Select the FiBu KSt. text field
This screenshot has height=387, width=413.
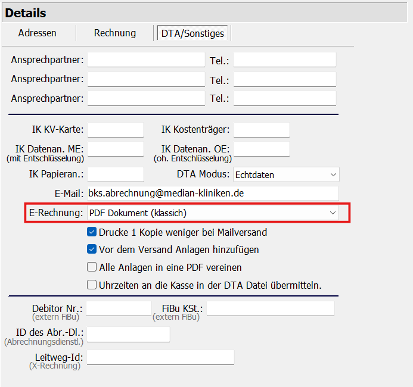tap(270, 308)
